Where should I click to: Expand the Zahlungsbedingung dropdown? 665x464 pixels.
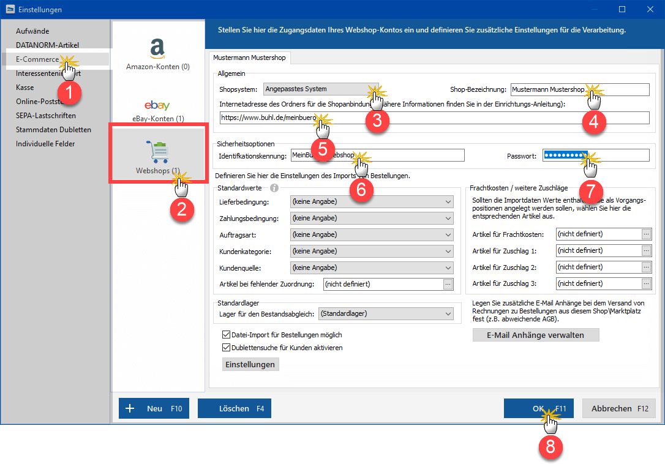tap(448, 219)
